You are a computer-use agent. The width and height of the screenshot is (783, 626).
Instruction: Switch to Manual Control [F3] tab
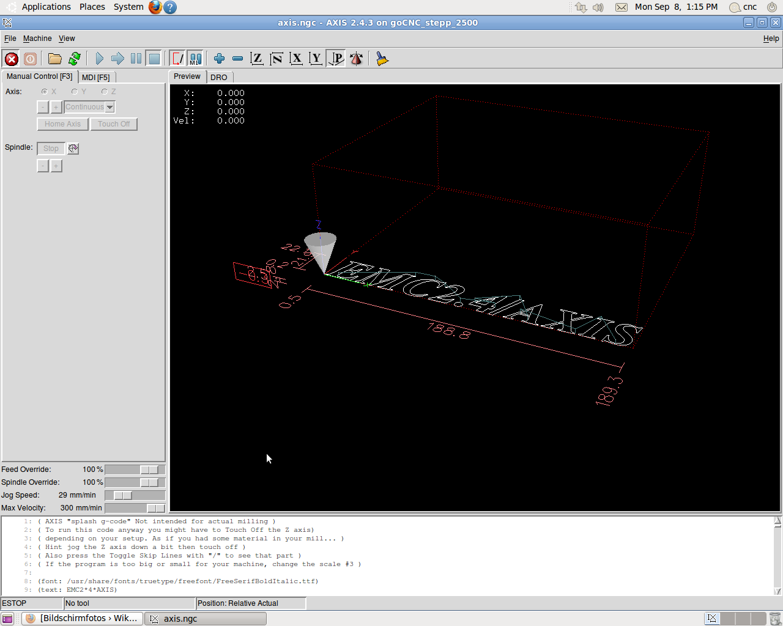pyautogui.click(x=40, y=76)
